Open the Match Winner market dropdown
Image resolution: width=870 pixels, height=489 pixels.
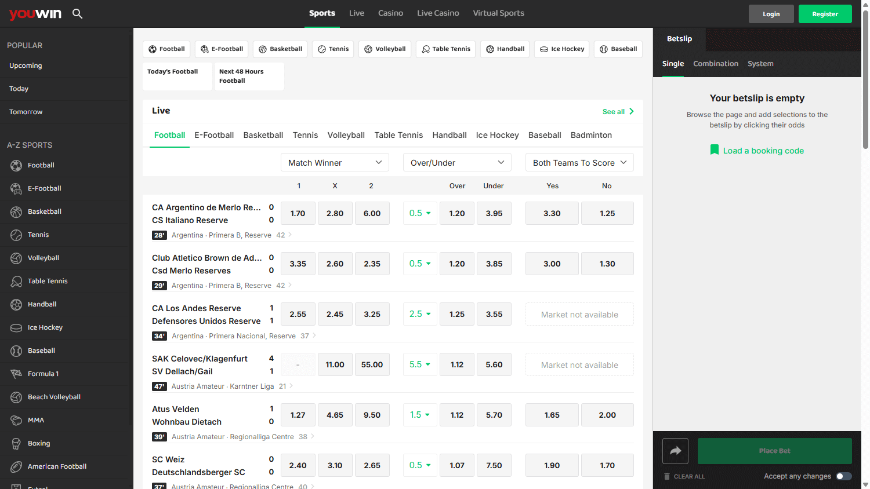point(335,162)
